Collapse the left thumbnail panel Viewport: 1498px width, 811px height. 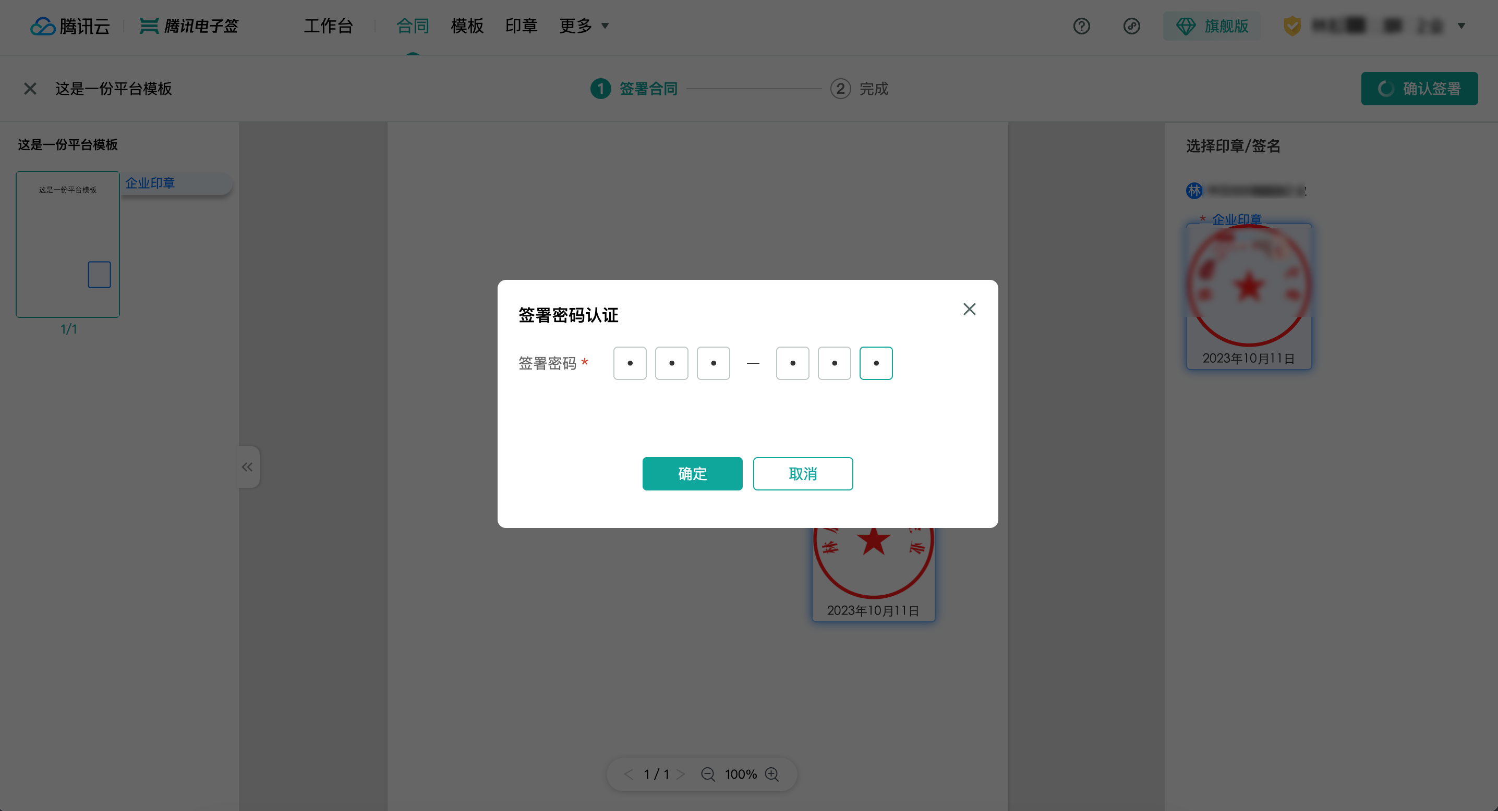(247, 466)
